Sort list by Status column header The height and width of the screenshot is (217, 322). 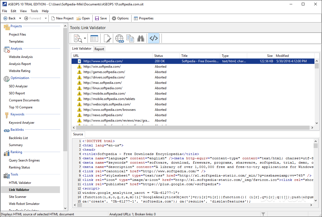coord(166,56)
